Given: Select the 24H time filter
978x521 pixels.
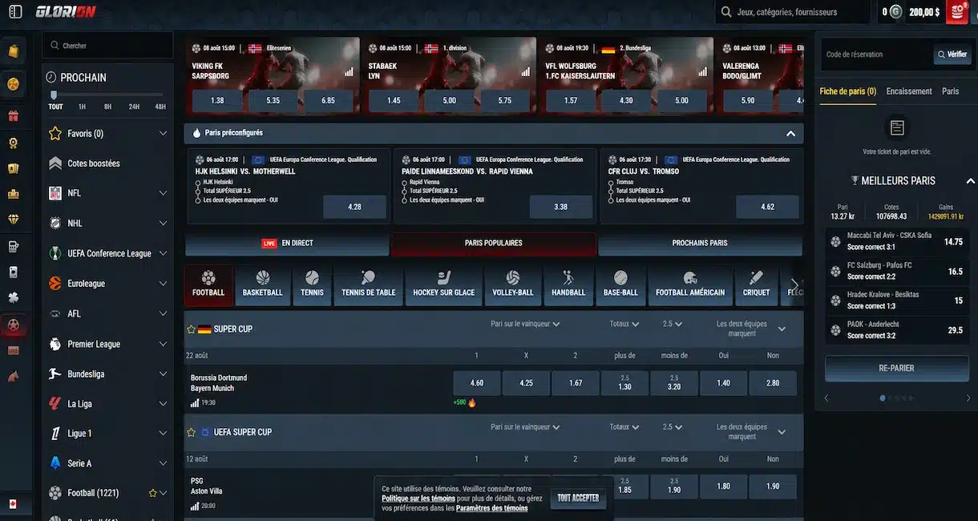Looking at the screenshot, I should [x=134, y=107].
